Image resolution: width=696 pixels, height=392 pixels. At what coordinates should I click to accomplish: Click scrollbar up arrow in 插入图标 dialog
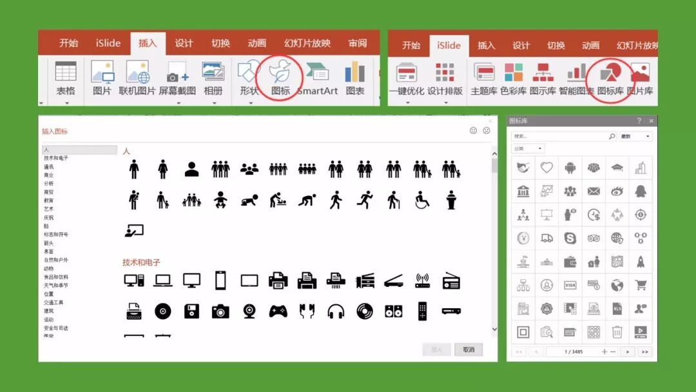click(x=494, y=154)
